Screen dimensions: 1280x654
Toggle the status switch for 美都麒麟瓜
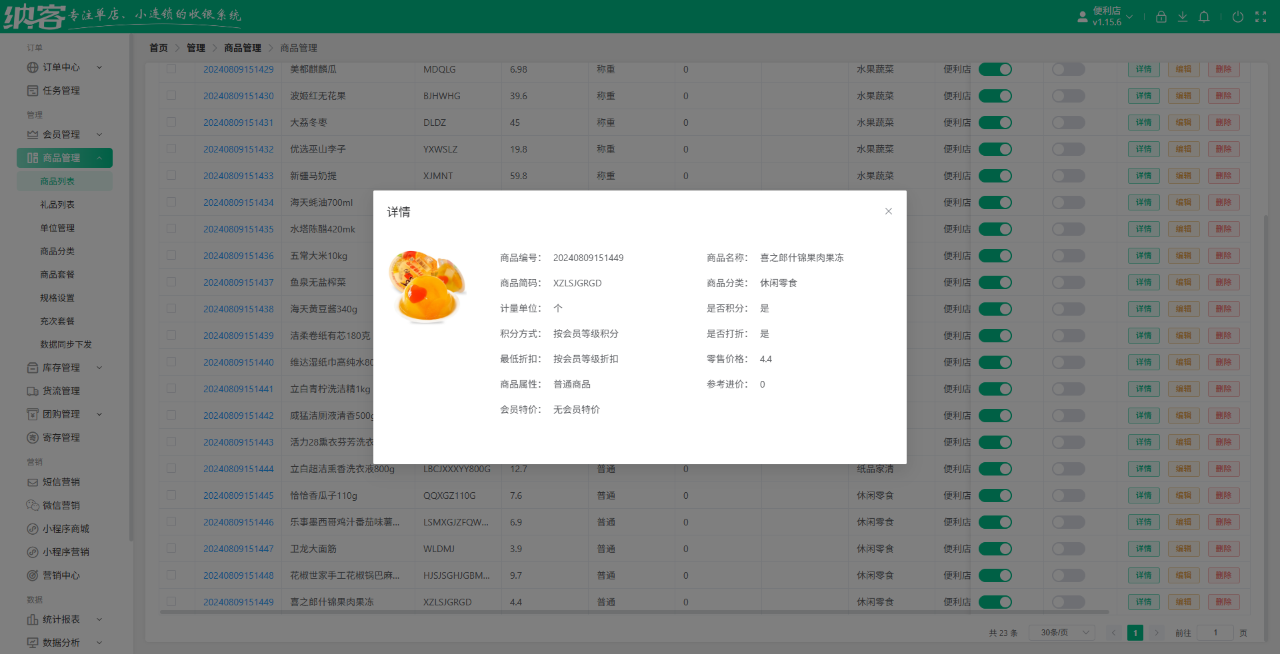pyautogui.click(x=995, y=69)
